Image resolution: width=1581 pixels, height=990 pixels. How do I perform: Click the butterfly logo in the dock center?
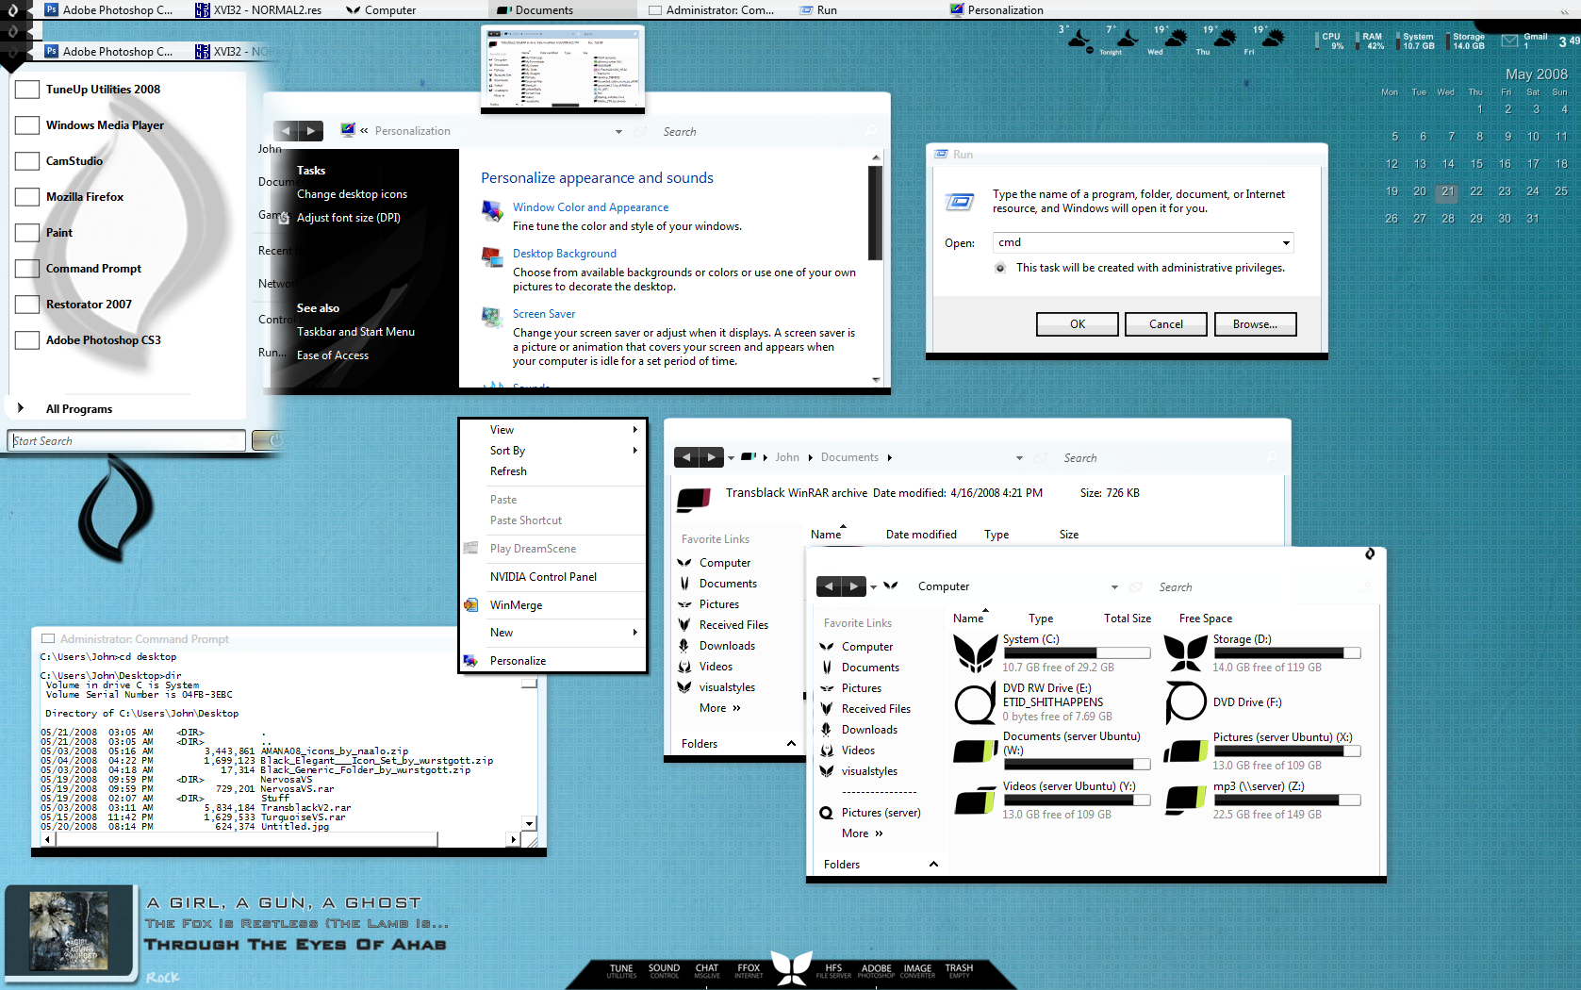click(791, 968)
